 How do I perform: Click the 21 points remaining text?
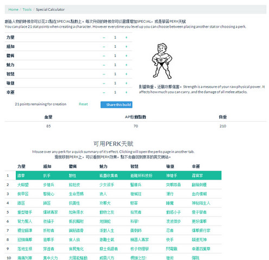click(x=40, y=104)
